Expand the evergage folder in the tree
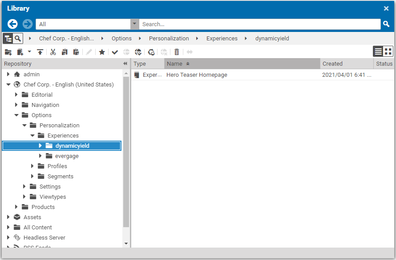 40,156
